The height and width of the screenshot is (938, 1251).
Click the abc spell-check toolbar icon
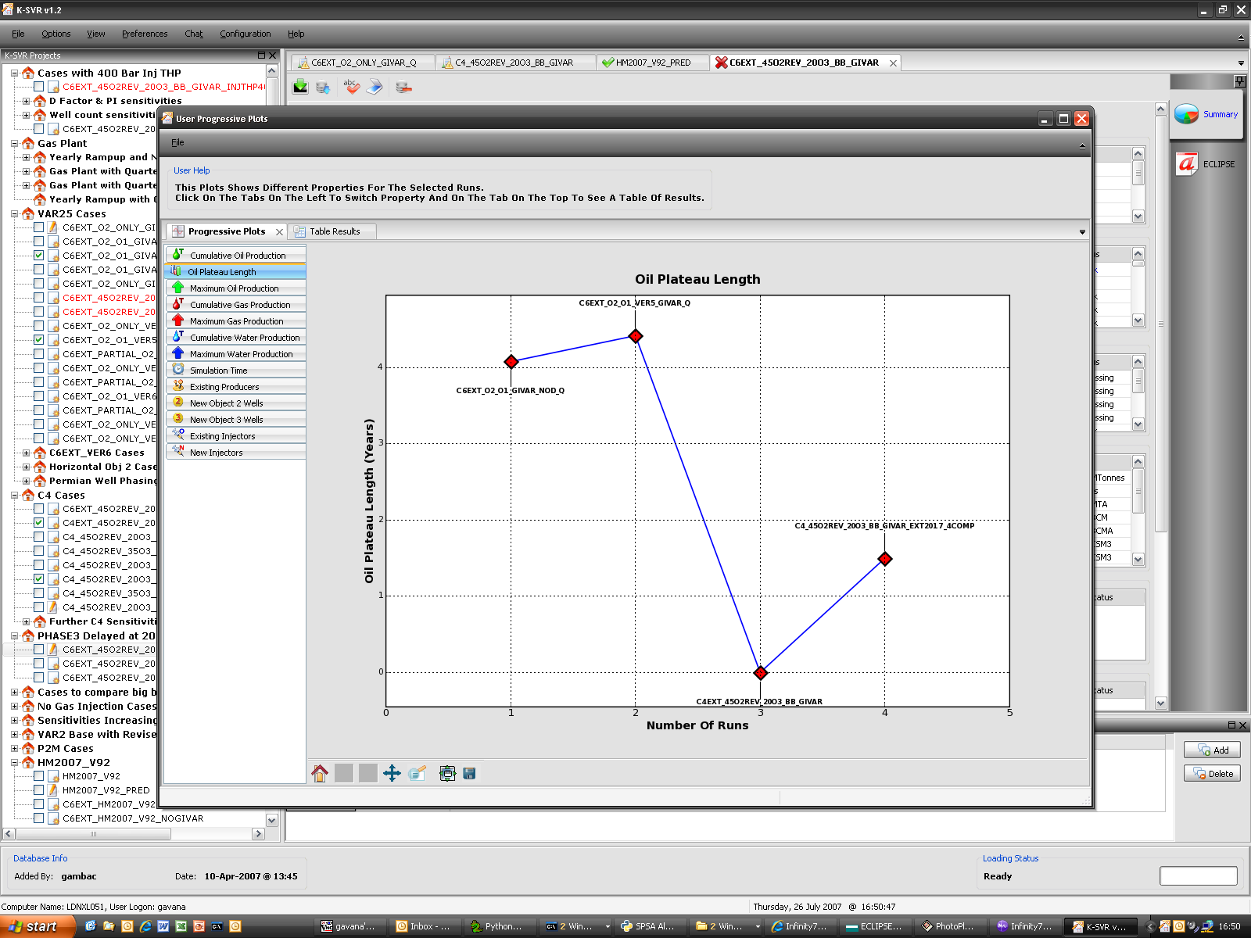[351, 87]
